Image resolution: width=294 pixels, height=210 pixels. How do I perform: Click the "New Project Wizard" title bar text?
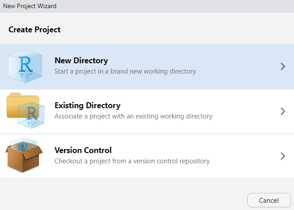pos(30,6)
